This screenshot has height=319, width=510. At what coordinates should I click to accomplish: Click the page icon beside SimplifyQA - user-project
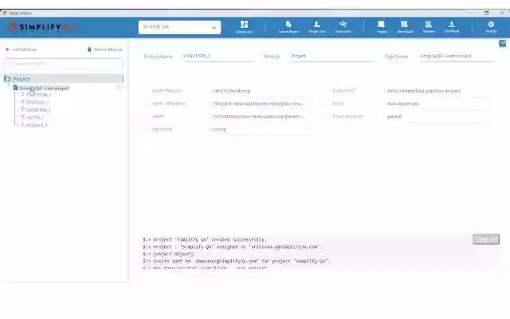[x=16, y=88]
